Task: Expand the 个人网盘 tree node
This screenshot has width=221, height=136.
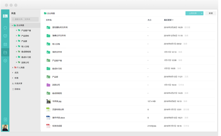Action: coord(13,68)
